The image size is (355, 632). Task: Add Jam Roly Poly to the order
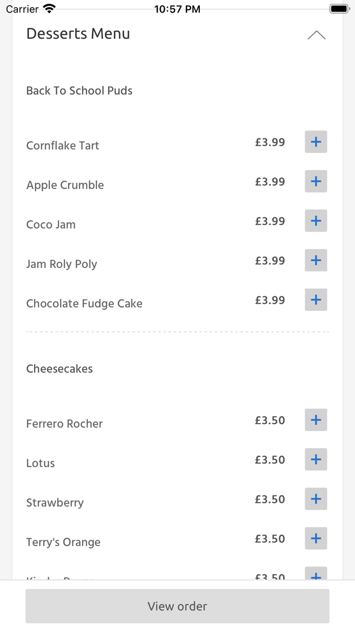pyautogui.click(x=315, y=260)
